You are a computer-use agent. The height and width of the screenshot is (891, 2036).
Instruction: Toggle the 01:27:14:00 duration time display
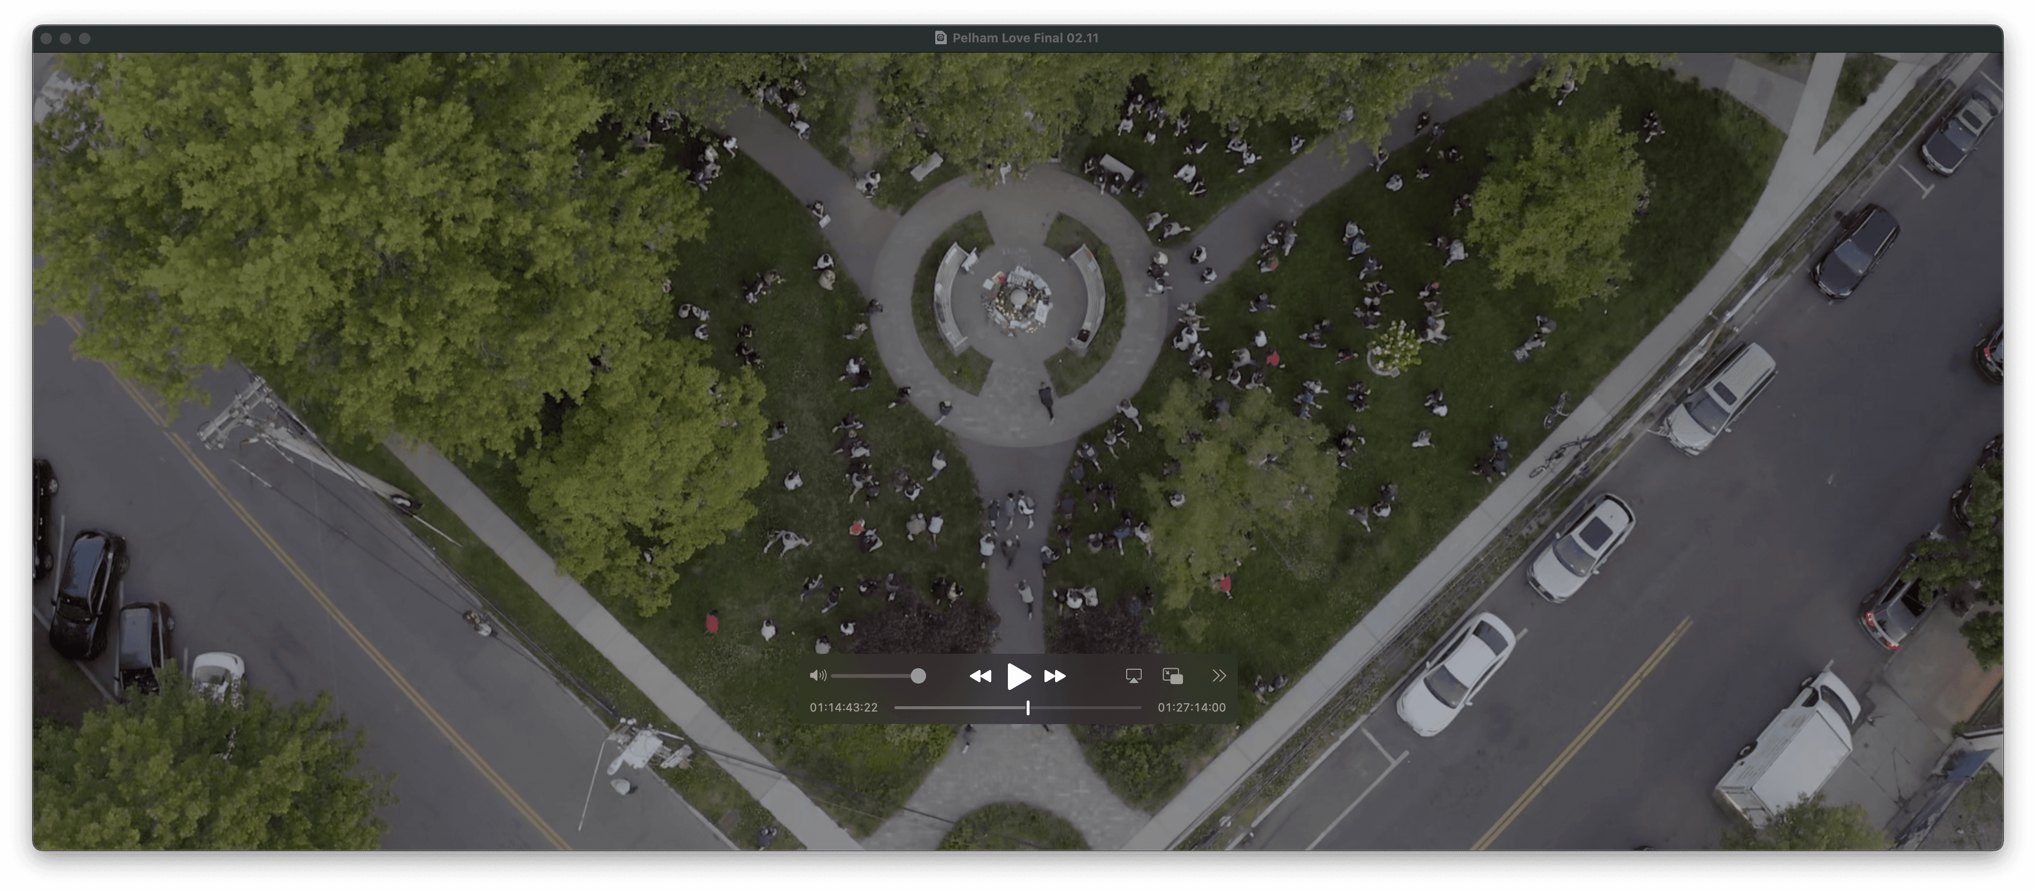tap(1191, 708)
